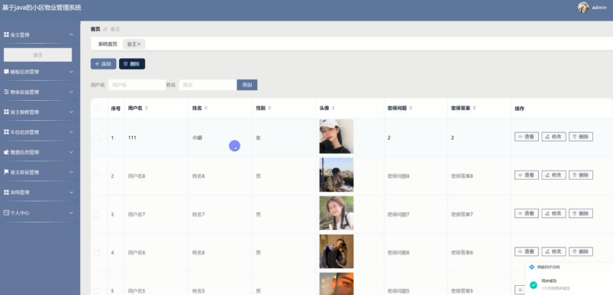
Task: Click the 业主管理 grid icon in sidebar
Action: (x=6, y=35)
